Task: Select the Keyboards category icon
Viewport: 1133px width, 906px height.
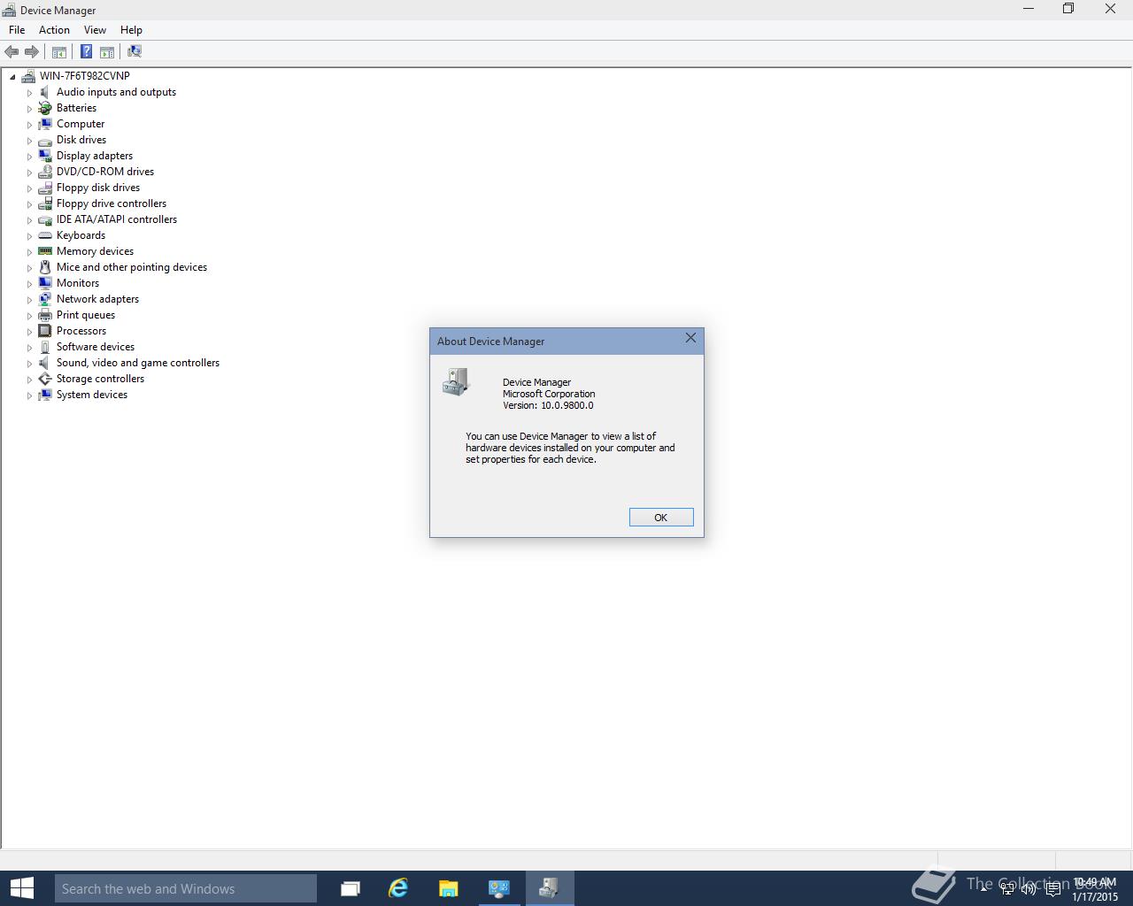Action: [x=45, y=235]
